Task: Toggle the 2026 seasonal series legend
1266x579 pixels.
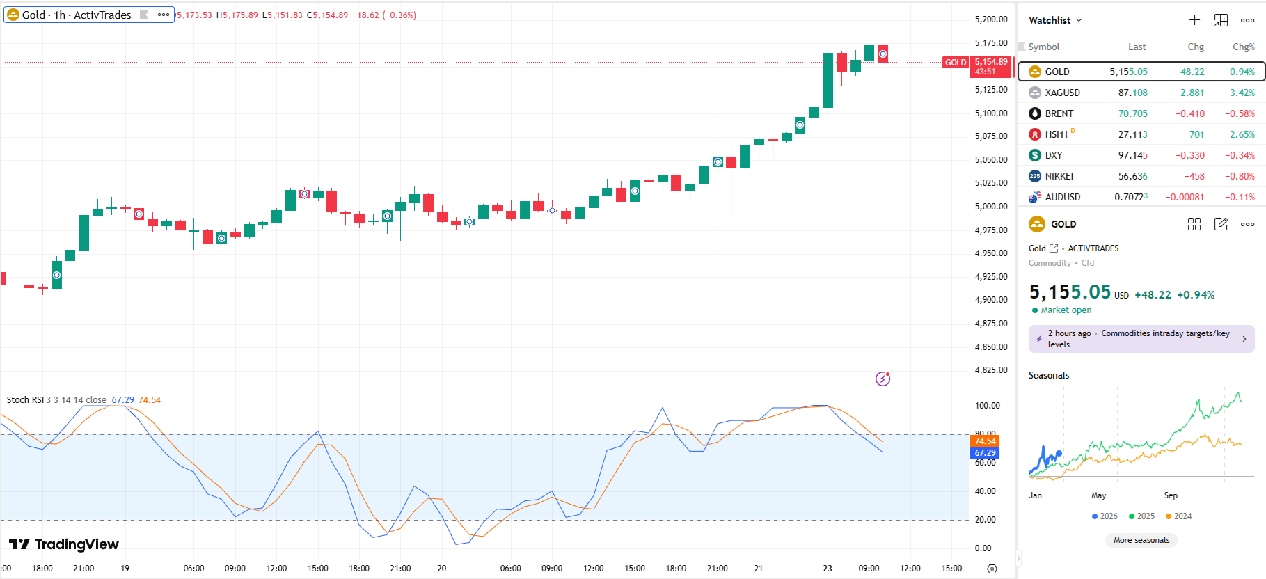Action: [1105, 516]
